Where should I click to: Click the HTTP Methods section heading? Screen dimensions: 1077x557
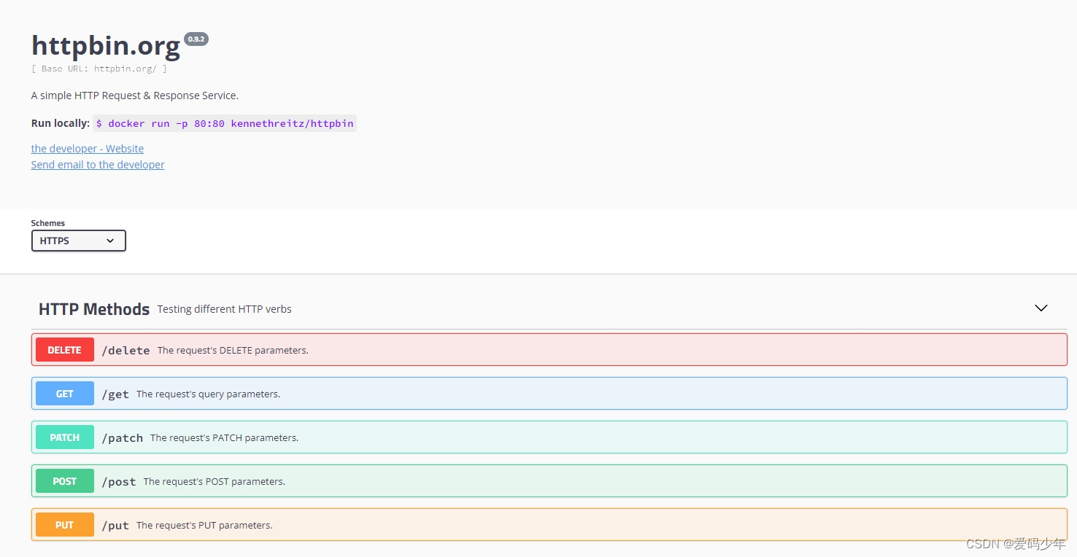coord(94,309)
